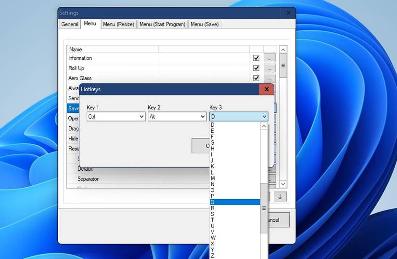Choose T in Key 3 list
The width and height of the screenshot is (397, 259).
(x=235, y=220)
